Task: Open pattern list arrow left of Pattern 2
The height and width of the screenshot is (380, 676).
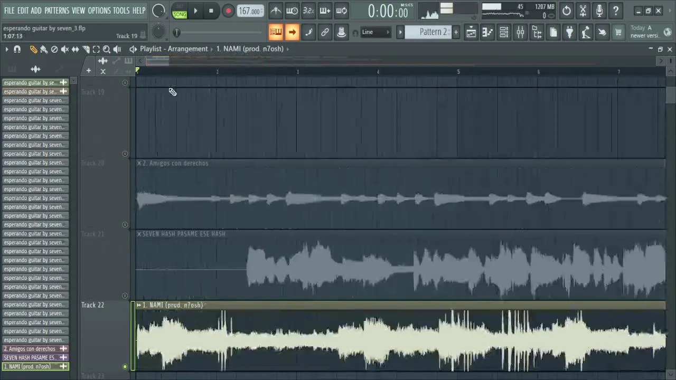Action: click(x=400, y=32)
